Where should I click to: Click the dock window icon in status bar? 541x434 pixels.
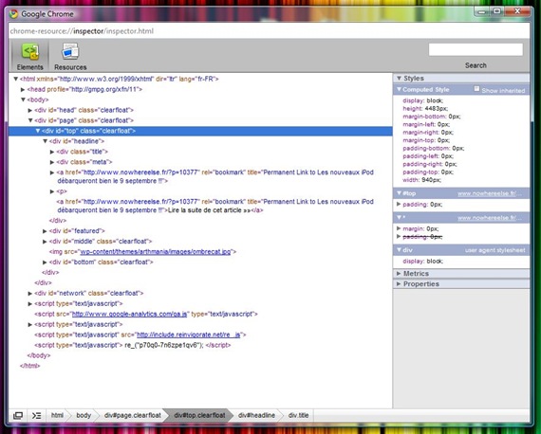tap(18, 415)
